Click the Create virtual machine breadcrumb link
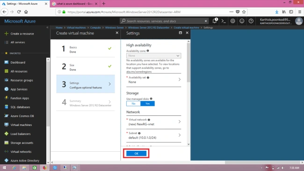 coord(186,28)
